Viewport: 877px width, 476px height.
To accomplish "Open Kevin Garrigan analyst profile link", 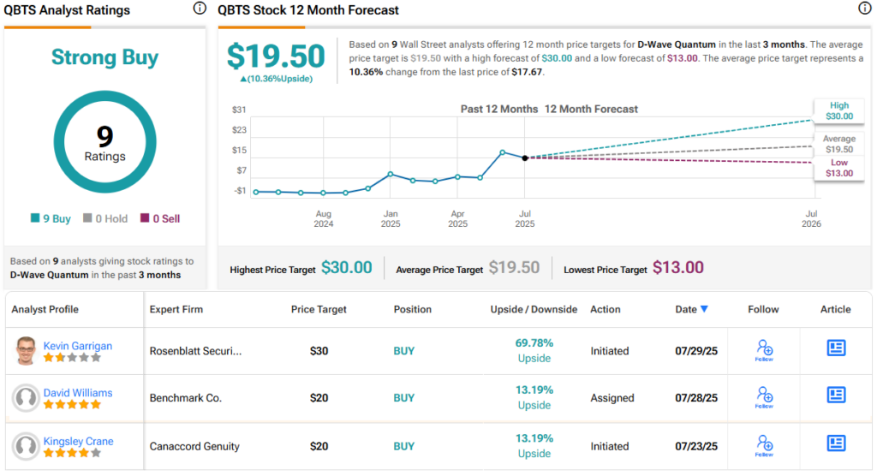I will (78, 346).
